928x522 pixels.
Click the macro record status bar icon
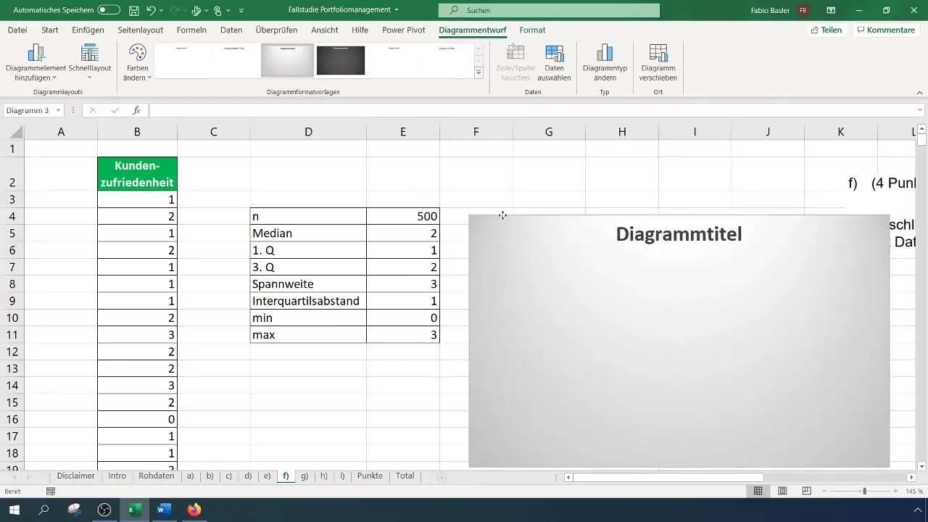pos(51,491)
